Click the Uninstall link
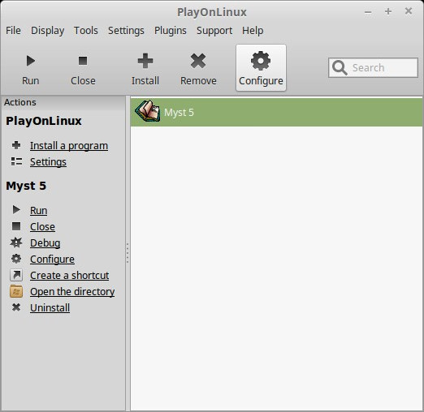 click(50, 308)
